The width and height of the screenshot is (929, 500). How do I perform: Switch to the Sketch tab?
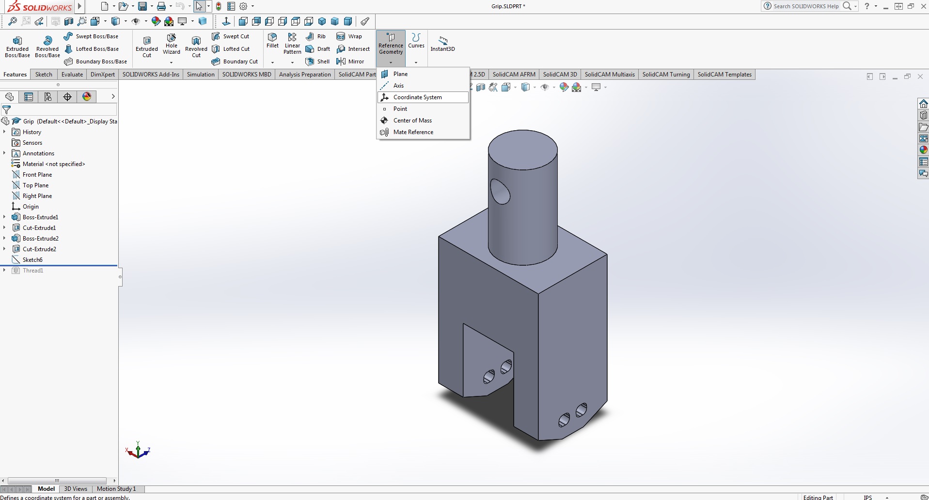(x=43, y=74)
